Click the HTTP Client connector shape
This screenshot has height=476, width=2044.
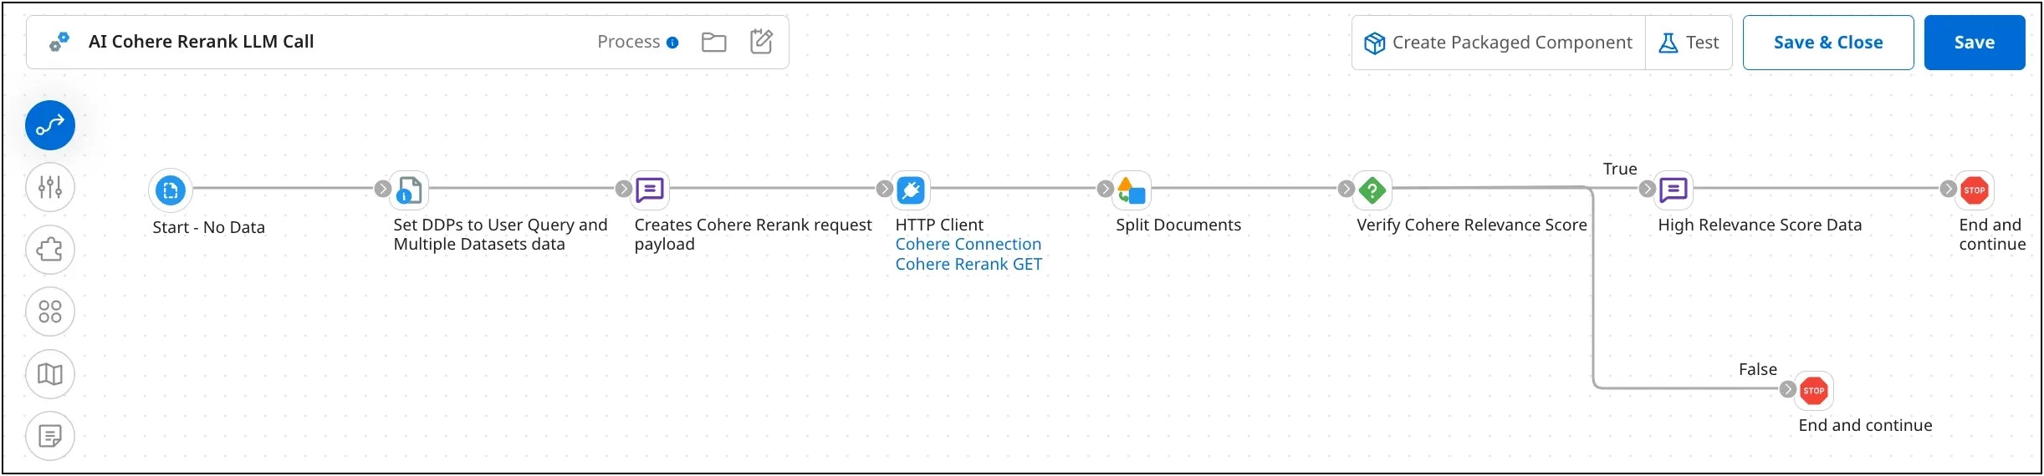click(911, 190)
